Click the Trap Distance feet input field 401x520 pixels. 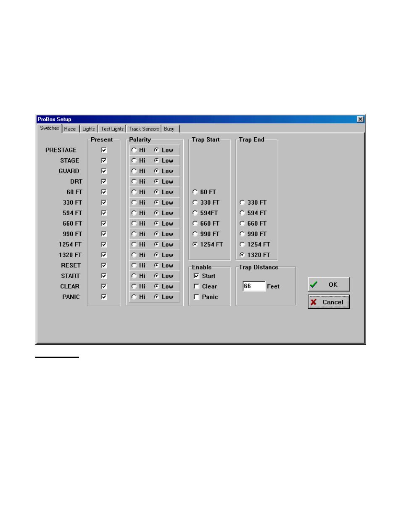pos(254,286)
